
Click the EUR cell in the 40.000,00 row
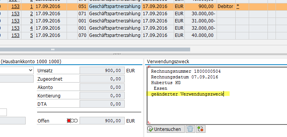pyautogui.click(x=179, y=35)
